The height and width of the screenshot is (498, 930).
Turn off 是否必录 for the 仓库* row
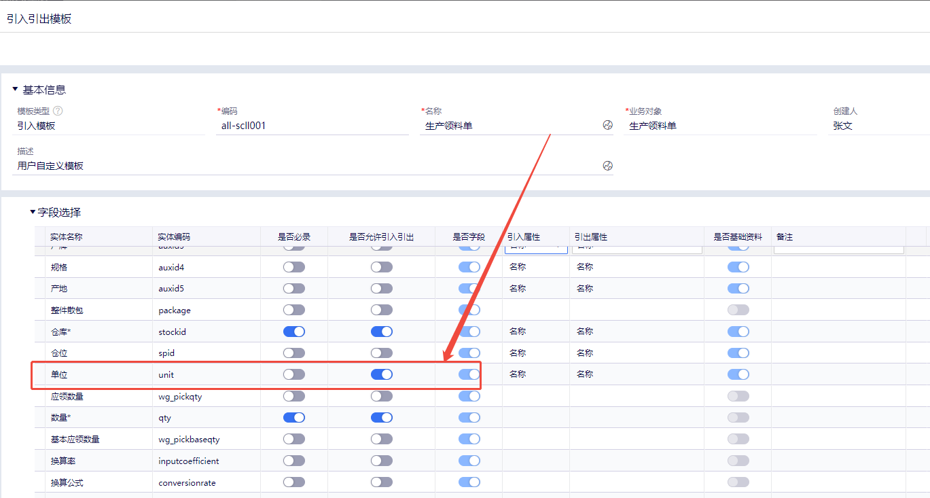click(x=294, y=332)
